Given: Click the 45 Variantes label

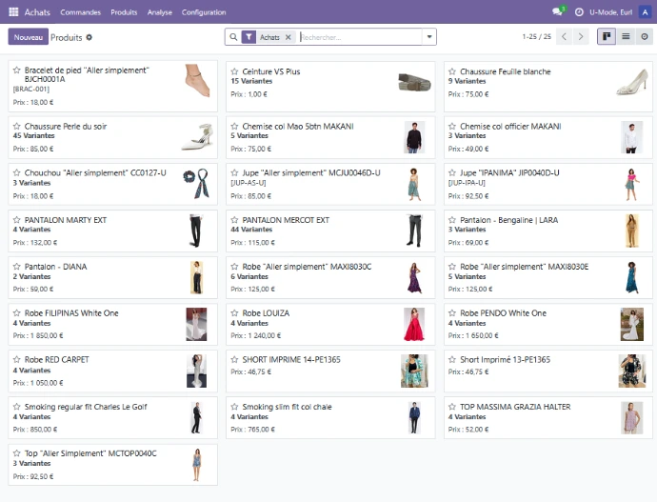Looking at the screenshot, I should coord(33,136).
